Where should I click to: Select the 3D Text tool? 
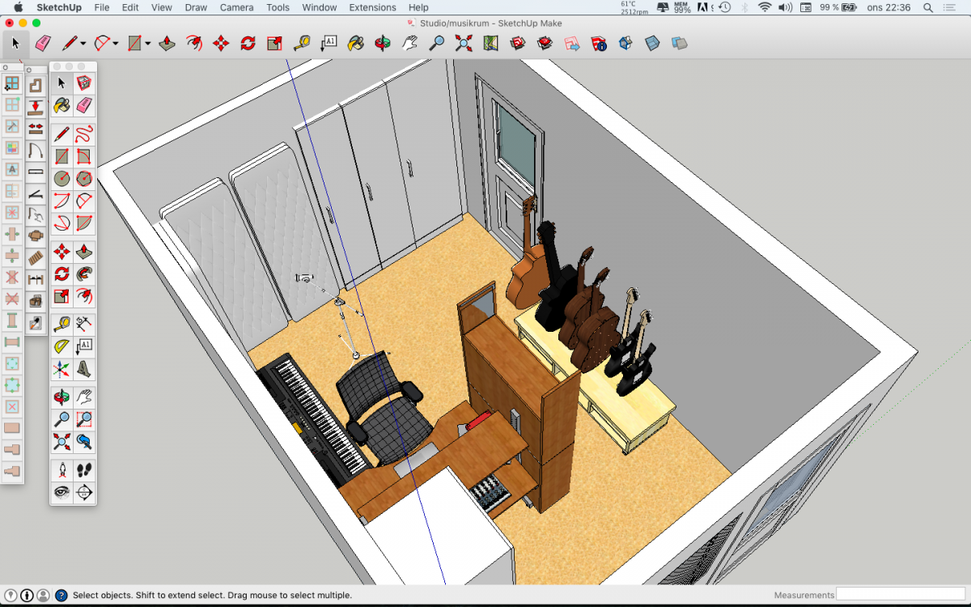coord(83,370)
